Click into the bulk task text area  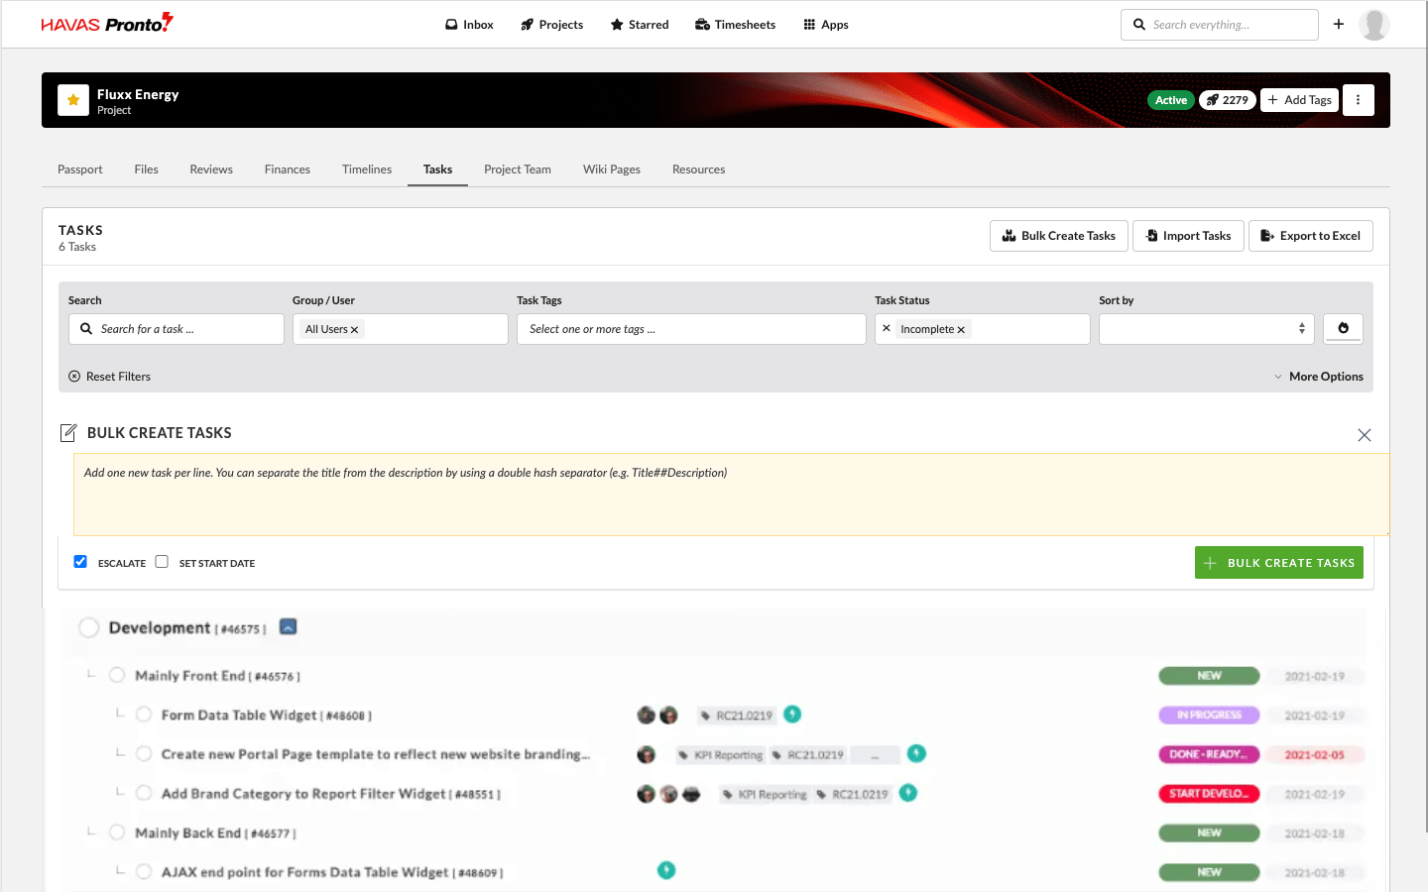click(731, 495)
